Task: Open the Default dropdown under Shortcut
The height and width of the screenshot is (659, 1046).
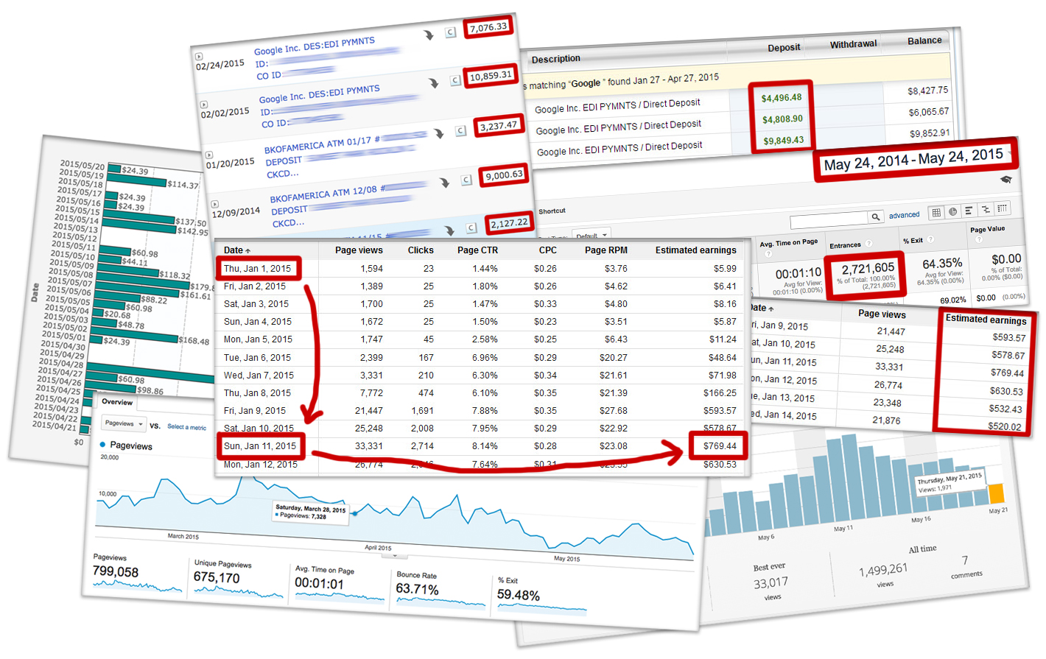Action: [592, 236]
